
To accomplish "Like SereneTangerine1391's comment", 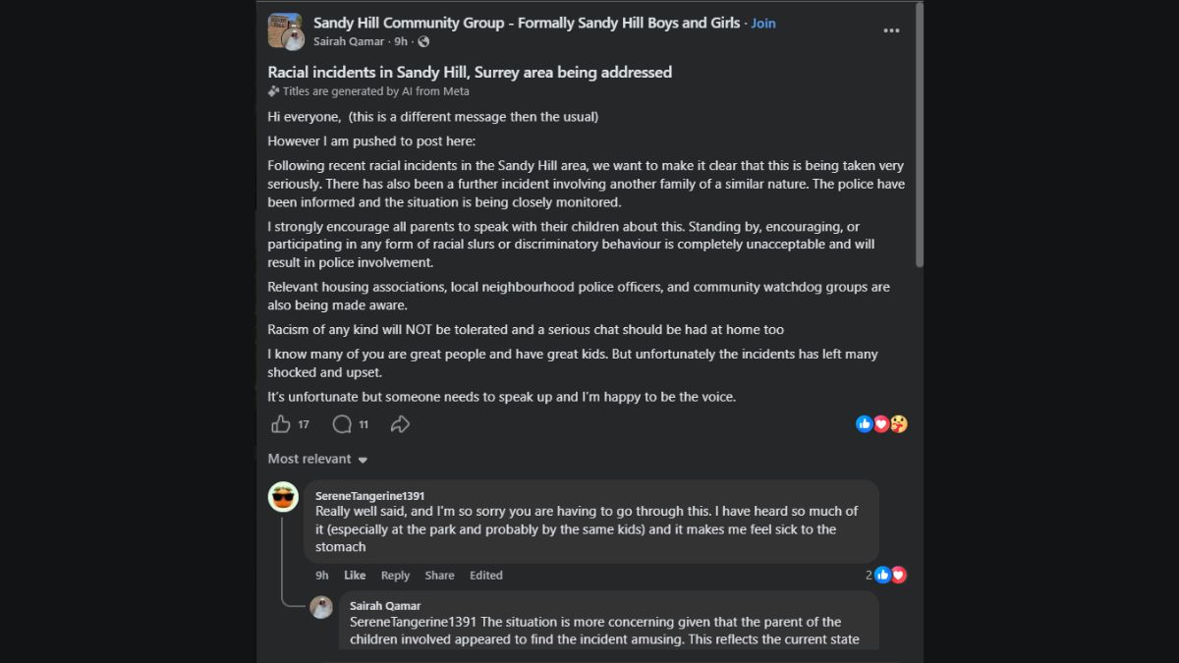I will pos(355,576).
